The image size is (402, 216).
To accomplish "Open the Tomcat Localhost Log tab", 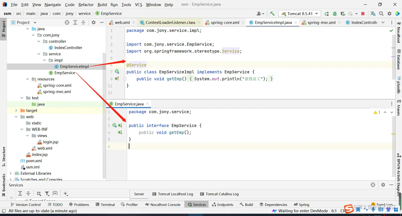I will click(175, 194).
